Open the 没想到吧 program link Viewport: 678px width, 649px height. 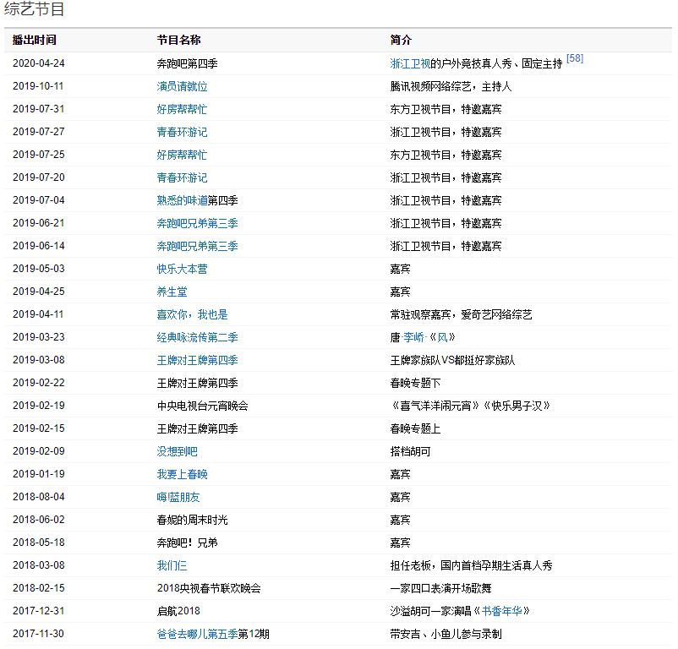[177, 451]
